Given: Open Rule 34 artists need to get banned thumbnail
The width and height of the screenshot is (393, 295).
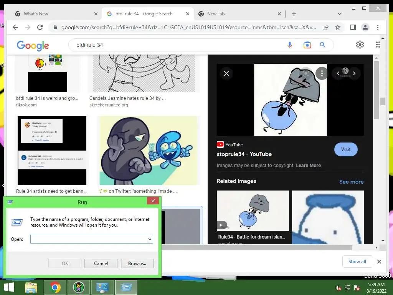Looking at the screenshot, I should click(x=52, y=151).
